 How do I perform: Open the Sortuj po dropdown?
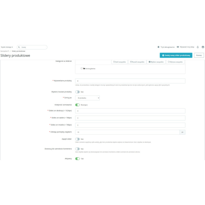point(87,98)
